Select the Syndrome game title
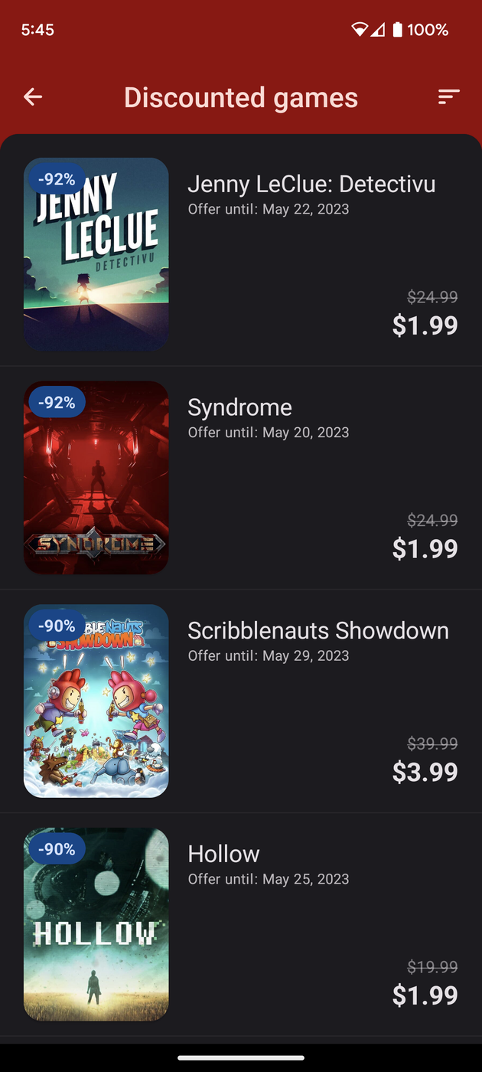Image resolution: width=482 pixels, height=1072 pixels. click(239, 407)
